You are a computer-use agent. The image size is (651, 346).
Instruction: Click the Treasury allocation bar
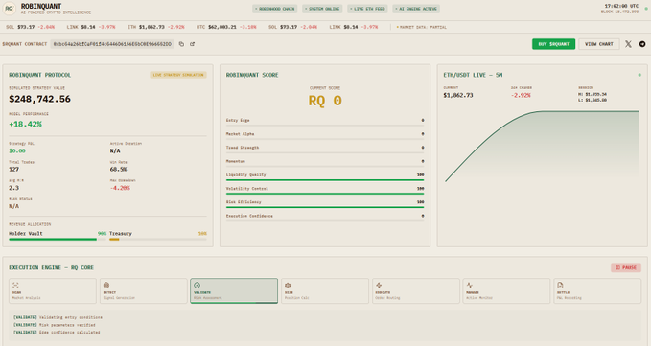pyautogui.click(x=158, y=239)
